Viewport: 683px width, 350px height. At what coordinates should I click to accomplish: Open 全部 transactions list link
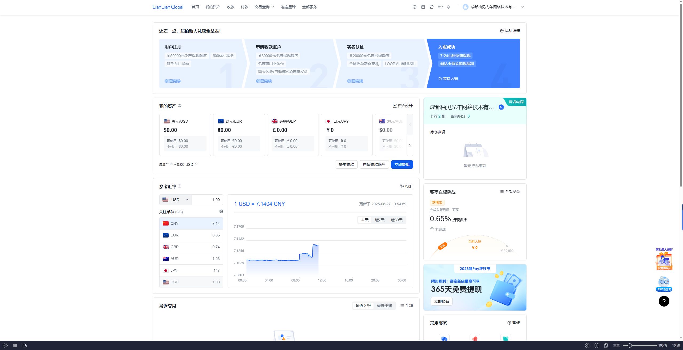407,305
